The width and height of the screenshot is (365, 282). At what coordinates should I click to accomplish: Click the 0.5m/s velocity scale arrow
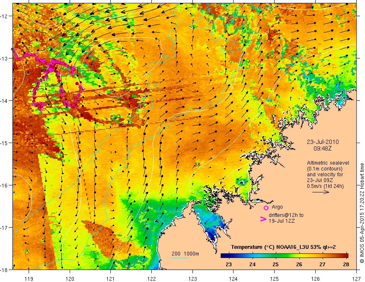(321, 192)
